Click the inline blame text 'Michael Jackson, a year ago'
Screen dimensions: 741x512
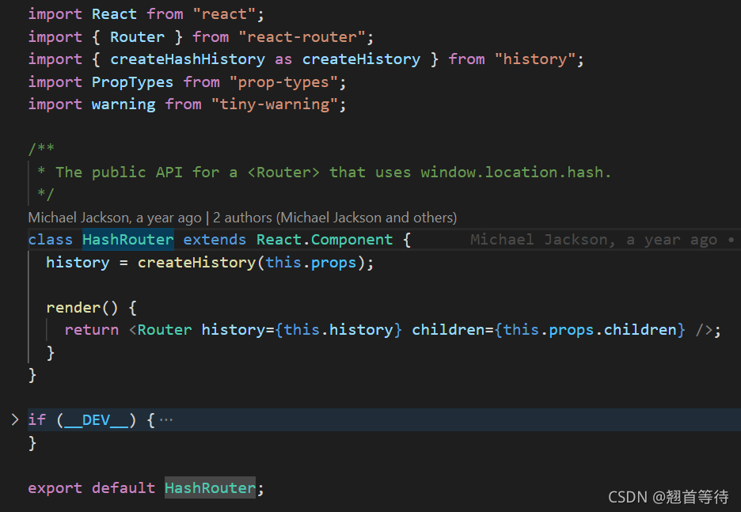pyautogui.click(x=594, y=240)
